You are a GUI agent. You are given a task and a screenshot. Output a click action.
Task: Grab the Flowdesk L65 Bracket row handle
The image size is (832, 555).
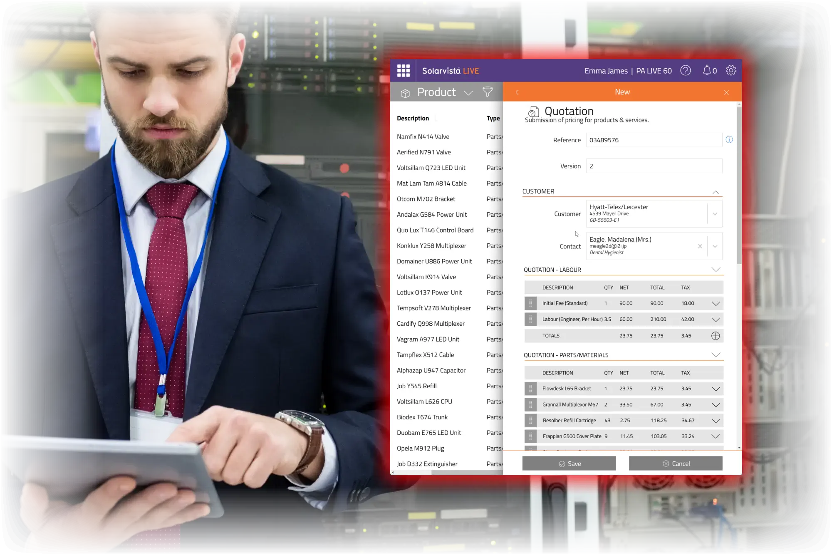tap(530, 389)
